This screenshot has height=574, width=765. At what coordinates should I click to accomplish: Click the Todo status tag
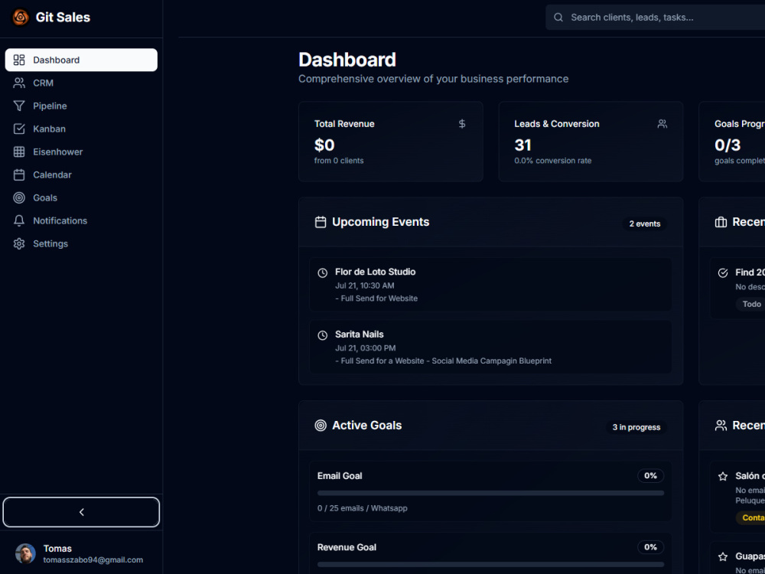point(750,304)
